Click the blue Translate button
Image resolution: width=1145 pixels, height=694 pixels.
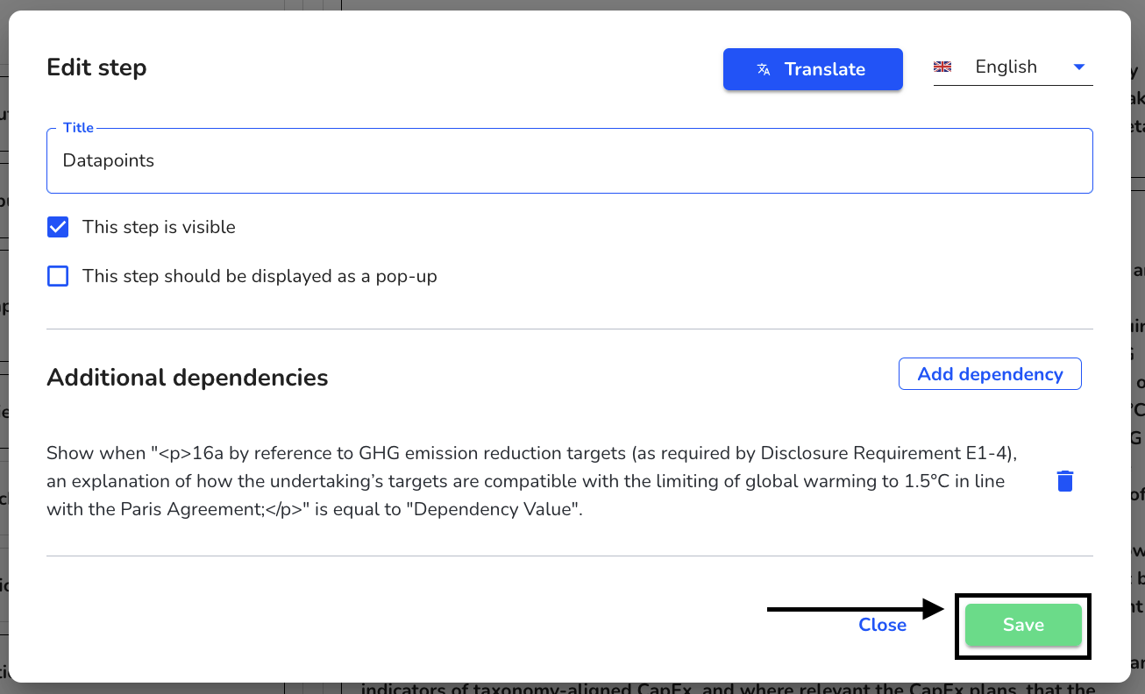(x=813, y=69)
